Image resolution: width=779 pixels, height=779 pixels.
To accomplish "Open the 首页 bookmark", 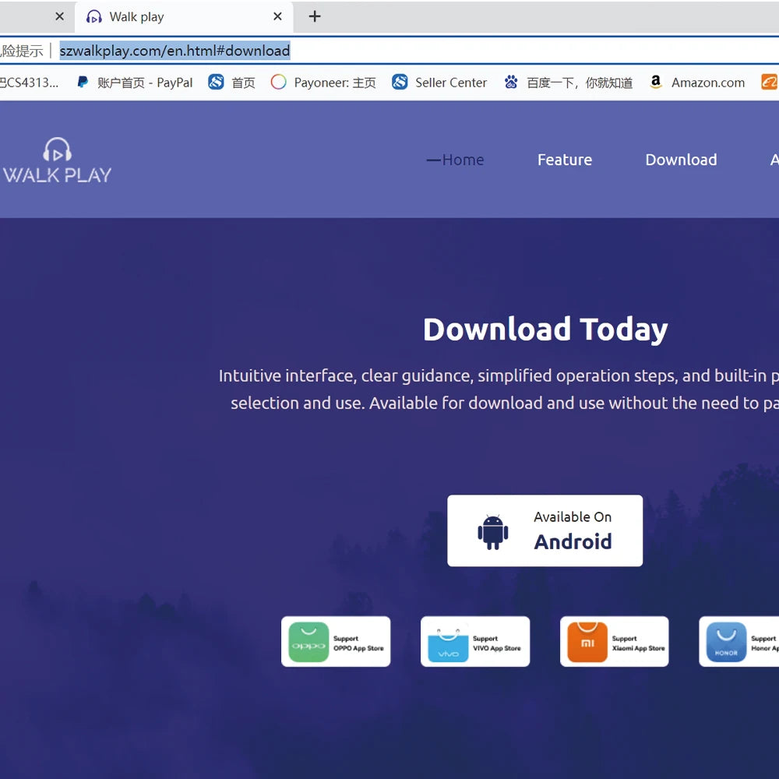I will [232, 83].
